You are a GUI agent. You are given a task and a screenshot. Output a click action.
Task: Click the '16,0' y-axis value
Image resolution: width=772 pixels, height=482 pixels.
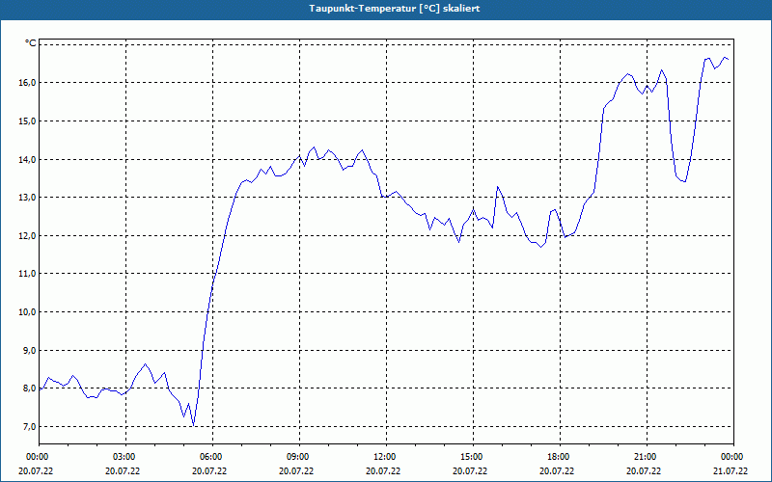coord(28,83)
